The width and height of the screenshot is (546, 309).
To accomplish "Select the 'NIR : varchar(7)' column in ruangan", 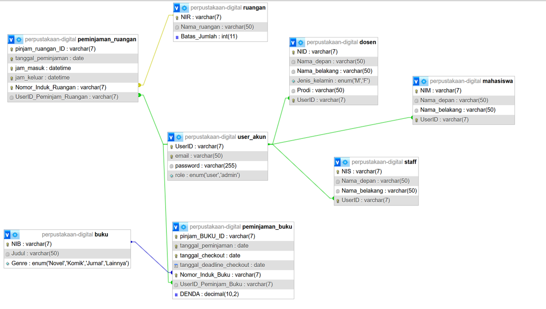I will (221, 17).
